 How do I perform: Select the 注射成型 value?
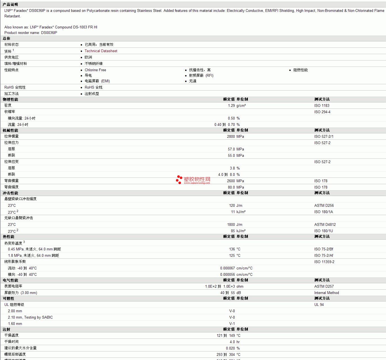[x=92, y=94]
